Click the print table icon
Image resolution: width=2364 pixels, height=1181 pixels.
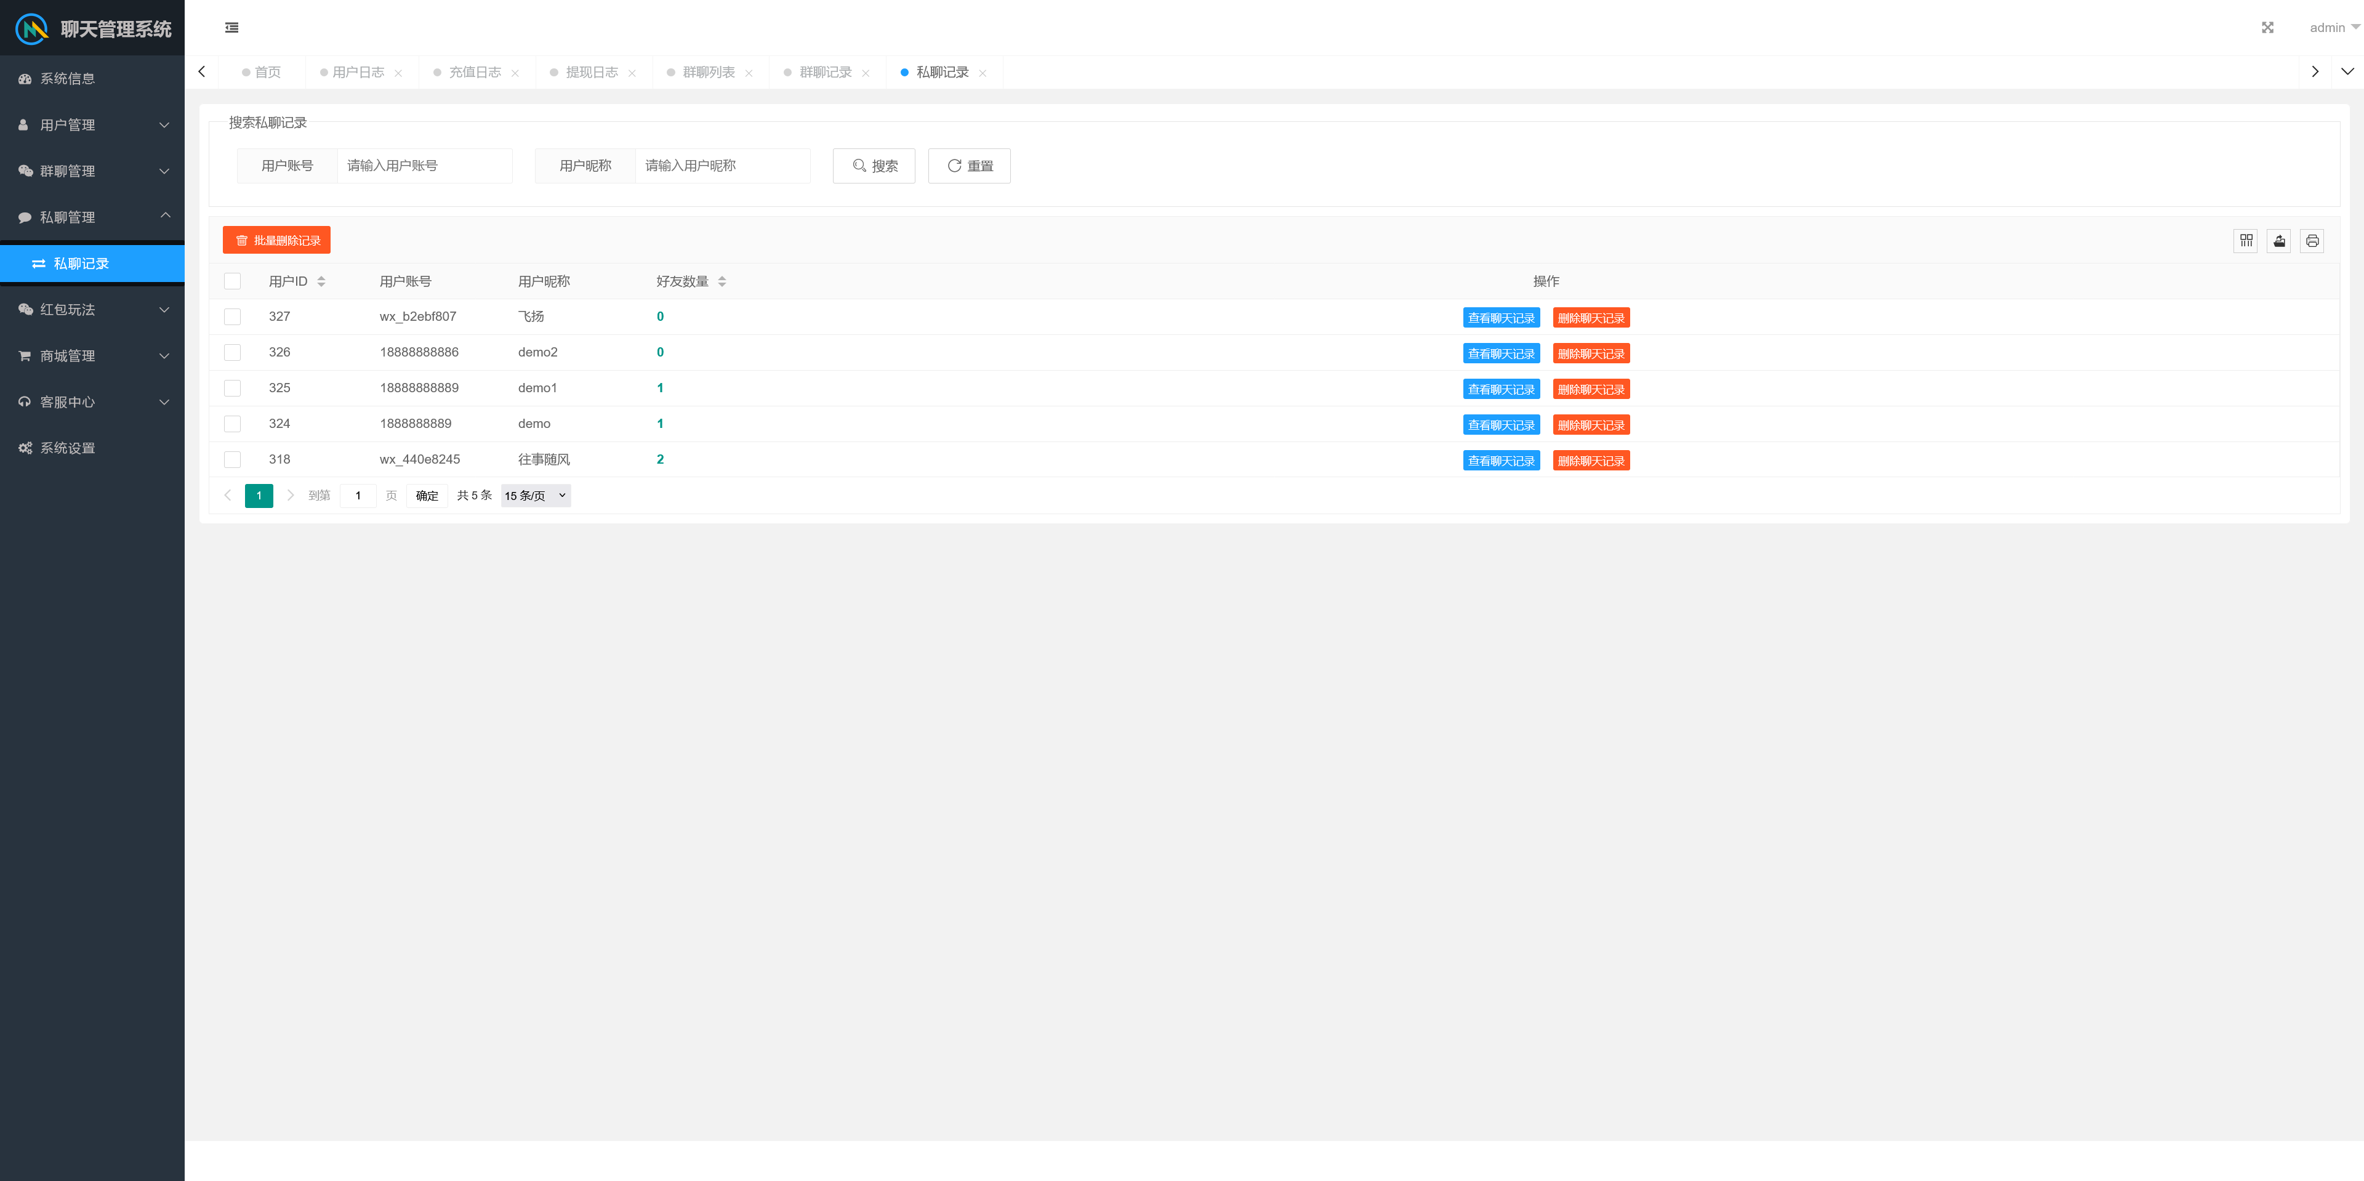(x=2312, y=240)
